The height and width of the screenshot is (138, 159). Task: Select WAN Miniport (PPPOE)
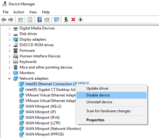[x=45, y=134]
